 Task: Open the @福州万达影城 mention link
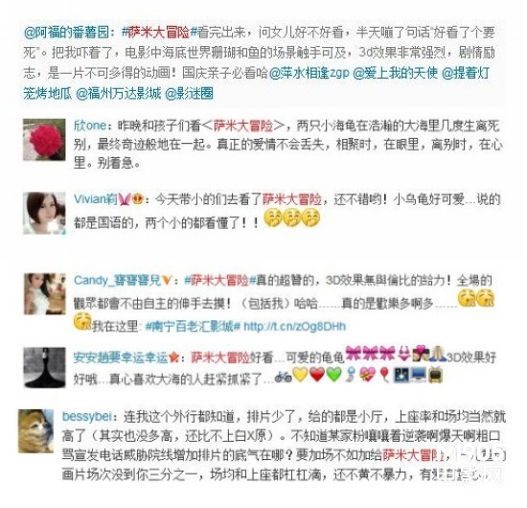(119, 94)
